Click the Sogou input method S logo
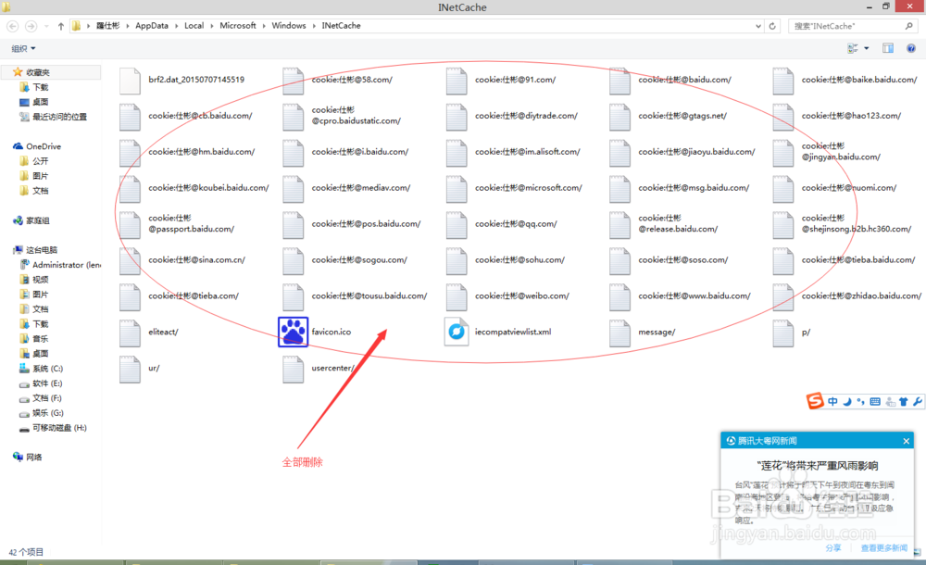This screenshot has width=926, height=565. pos(815,401)
